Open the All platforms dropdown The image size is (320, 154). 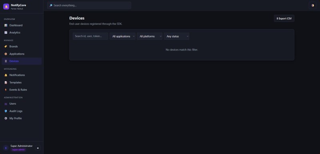tap(150, 36)
